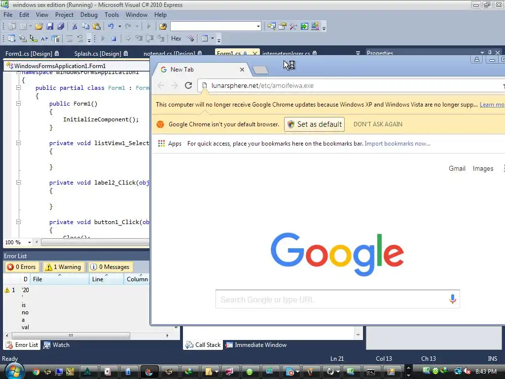505x379 pixels.
Task: Click the Chrome Apps grid icon
Action: click(161, 144)
